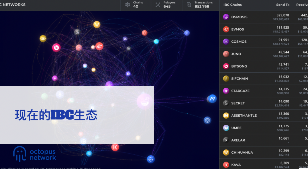Click the Secret chain icon in list

pos(226,103)
